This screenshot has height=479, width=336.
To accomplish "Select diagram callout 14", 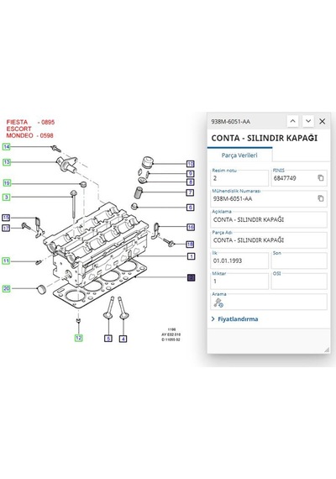I will pyautogui.click(x=7, y=146).
